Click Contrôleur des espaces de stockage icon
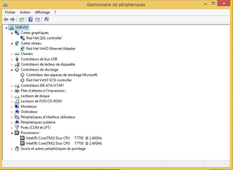The height and width of the screenshot is (170, 233). [23, 75]
